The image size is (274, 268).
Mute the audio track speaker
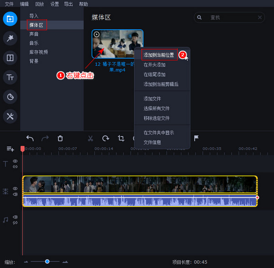[x=15, y=217]
